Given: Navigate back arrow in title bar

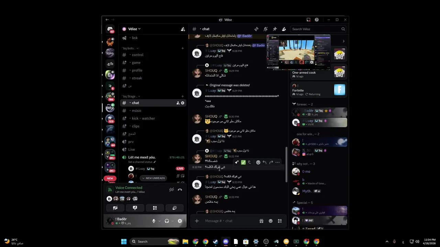Looking at the screenshot, I should point(107,20).
